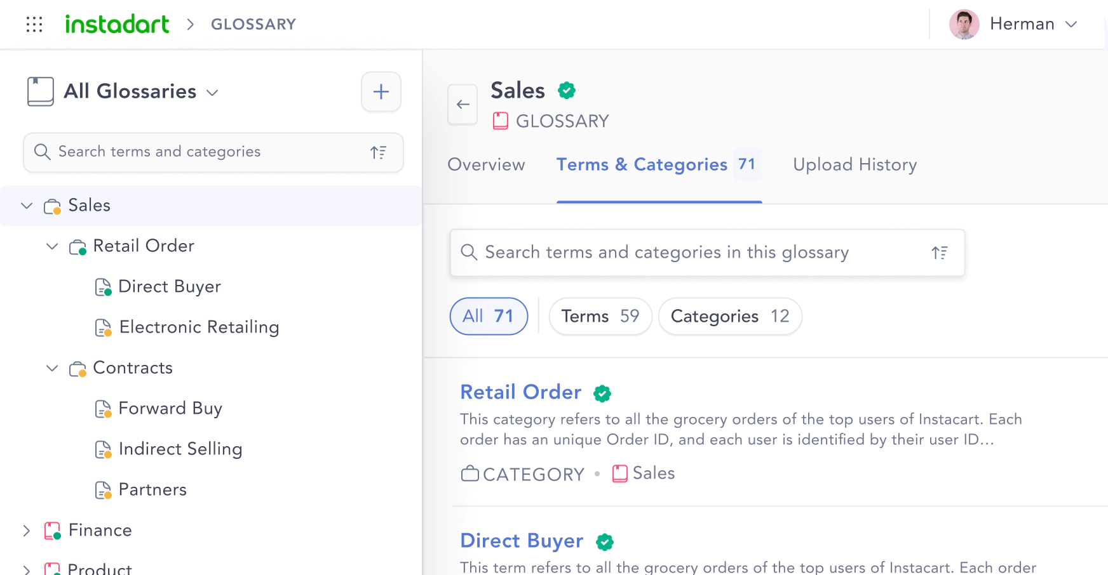Screen dimensions: 1108x575
Task: Open the Upload History tab
Action: (855, 165)
